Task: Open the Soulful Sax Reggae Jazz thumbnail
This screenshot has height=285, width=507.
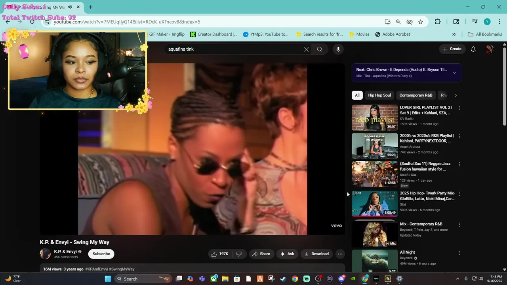Action: (375, 174)
